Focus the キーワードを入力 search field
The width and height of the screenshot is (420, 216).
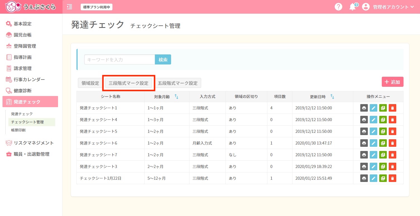click(x=120, y=59)
